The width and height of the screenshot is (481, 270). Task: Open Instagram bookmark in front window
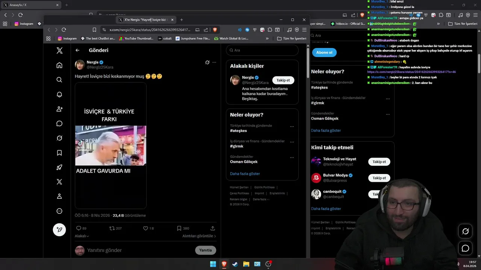point(67,38)
